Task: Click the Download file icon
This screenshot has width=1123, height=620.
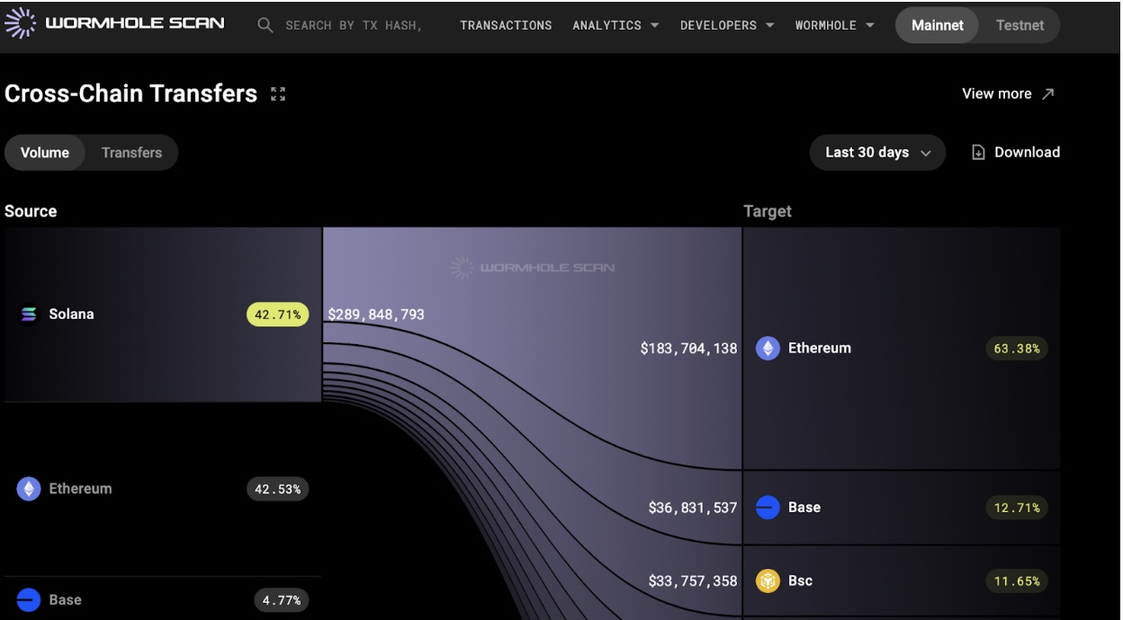Action: [x=979, y=153]
